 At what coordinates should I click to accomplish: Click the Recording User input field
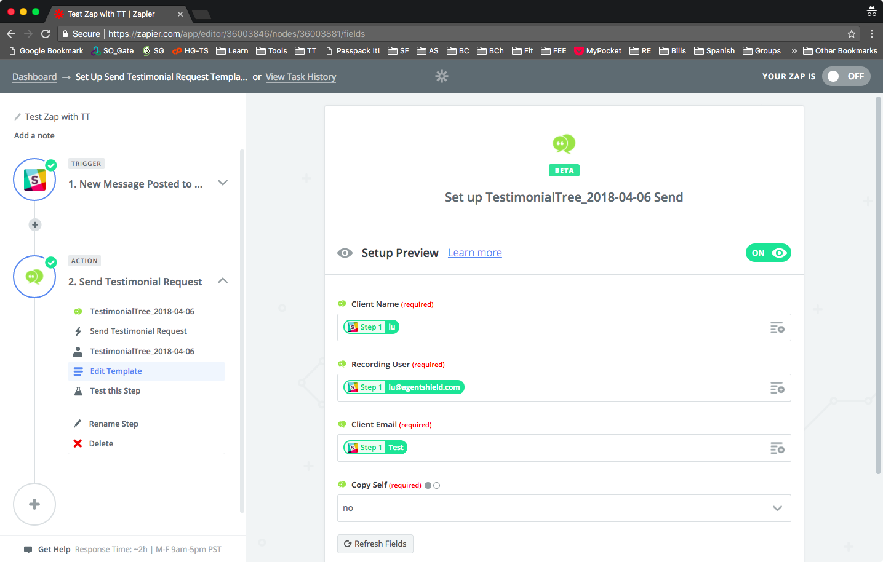tap(551, 388)
